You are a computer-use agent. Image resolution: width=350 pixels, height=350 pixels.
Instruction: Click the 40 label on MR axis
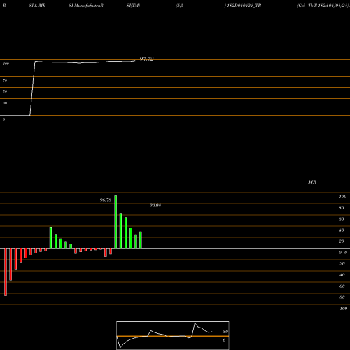pyautogui.click(x=342, y=230)
